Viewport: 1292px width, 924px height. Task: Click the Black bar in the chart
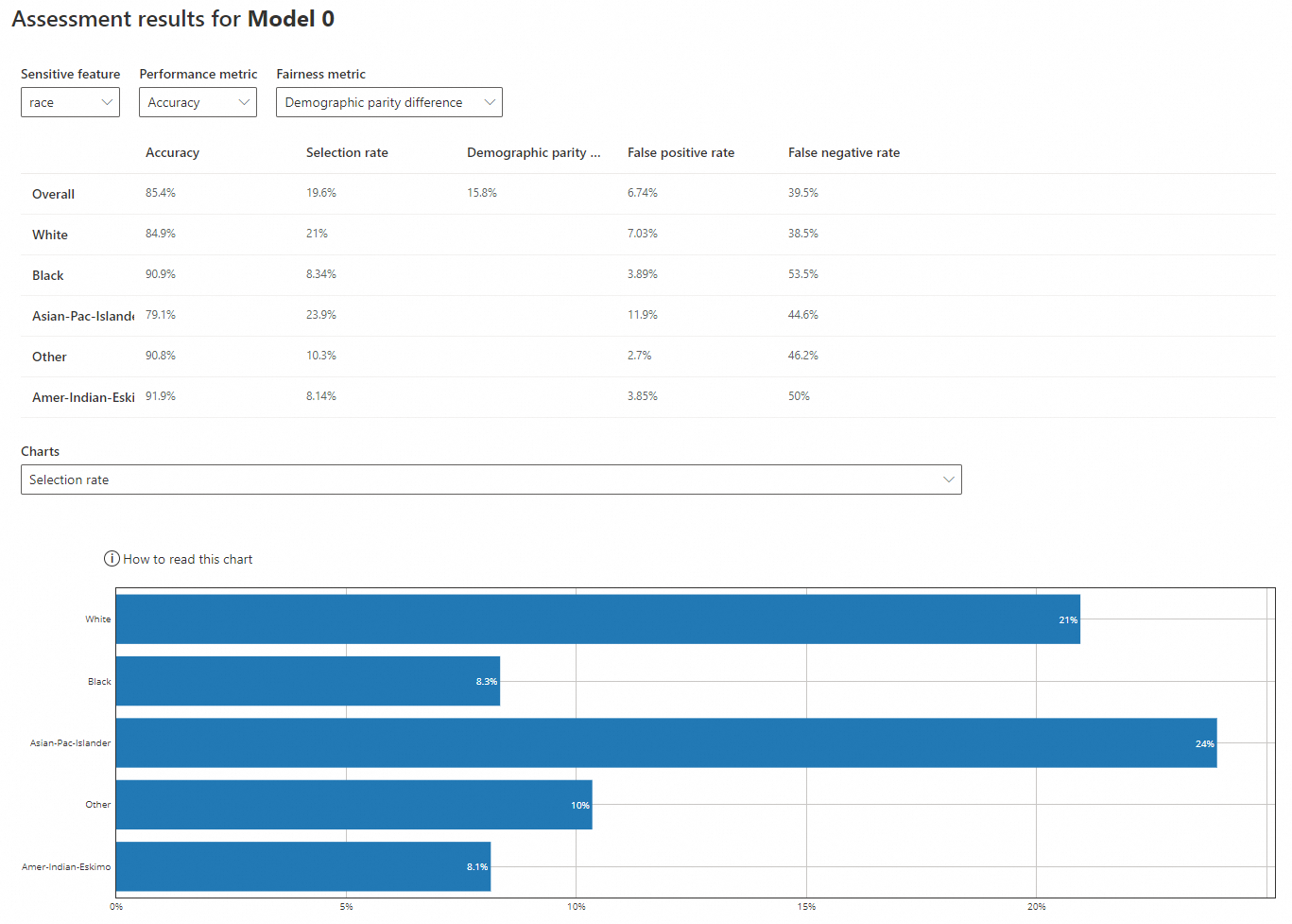click(x=308, y=681)
